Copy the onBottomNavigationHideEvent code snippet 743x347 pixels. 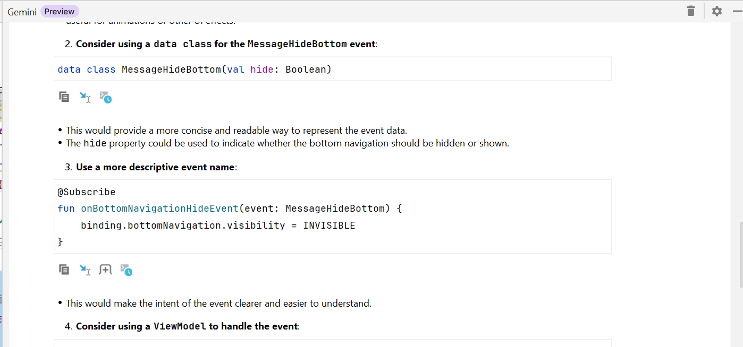[64, 270]
